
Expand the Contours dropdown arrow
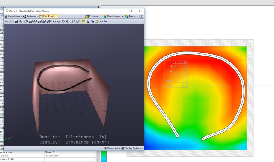pos(101,16)
